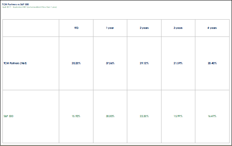
Task: Select the '1 year' column header
Action: tap(110, 28)
